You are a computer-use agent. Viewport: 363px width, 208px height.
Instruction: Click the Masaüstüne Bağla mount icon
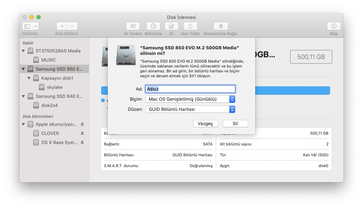pos(221,26)
